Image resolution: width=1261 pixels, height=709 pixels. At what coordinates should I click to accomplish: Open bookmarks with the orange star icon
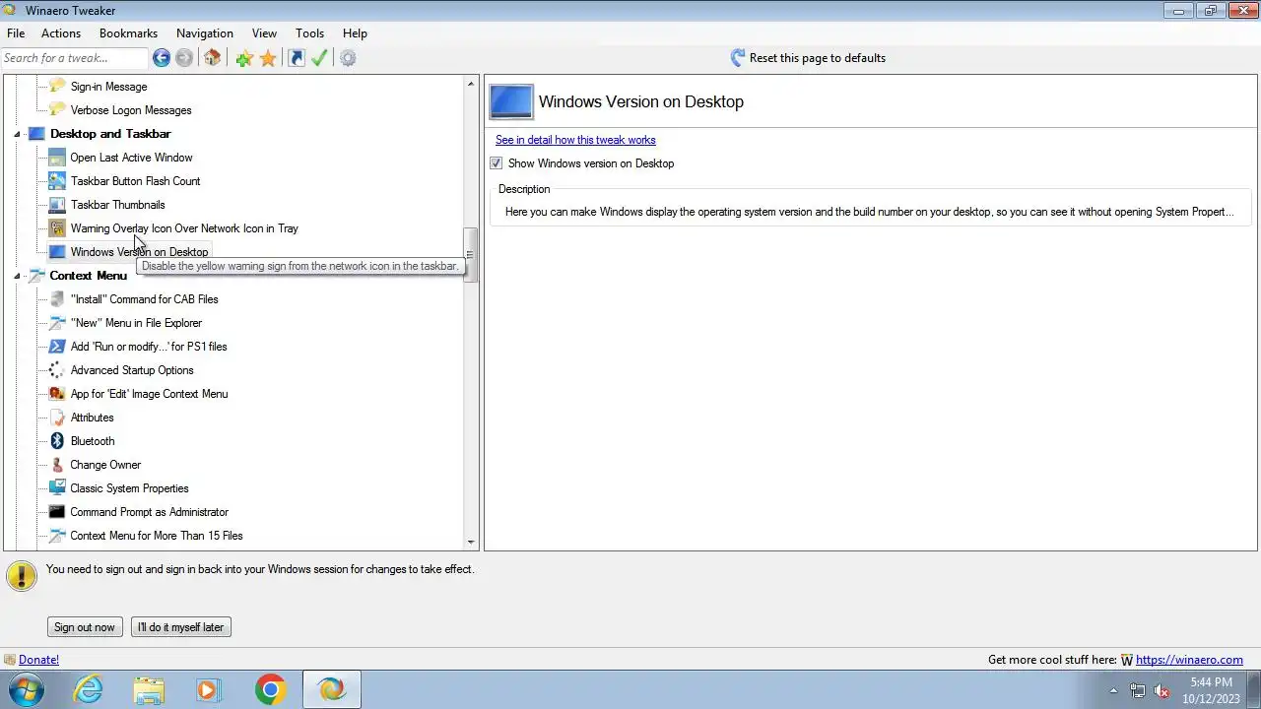268,58
